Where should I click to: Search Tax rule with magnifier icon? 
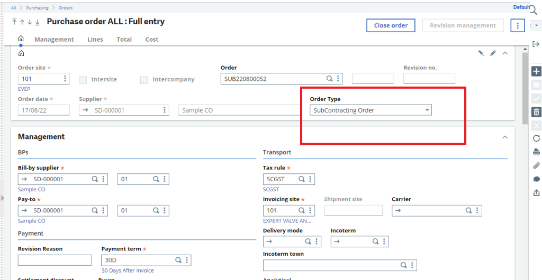(x=301, y=179)
